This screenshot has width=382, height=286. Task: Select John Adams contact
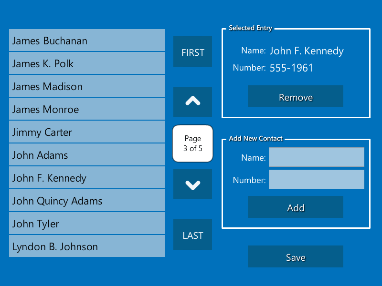click(x=87, y=155)
